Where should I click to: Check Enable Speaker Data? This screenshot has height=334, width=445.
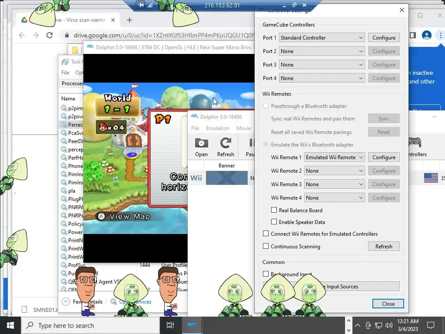274,222
